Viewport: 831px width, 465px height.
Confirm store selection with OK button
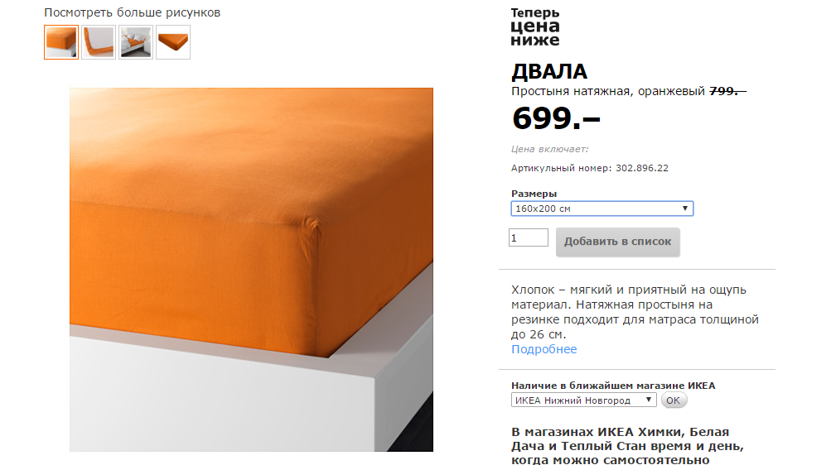[673, 400]
